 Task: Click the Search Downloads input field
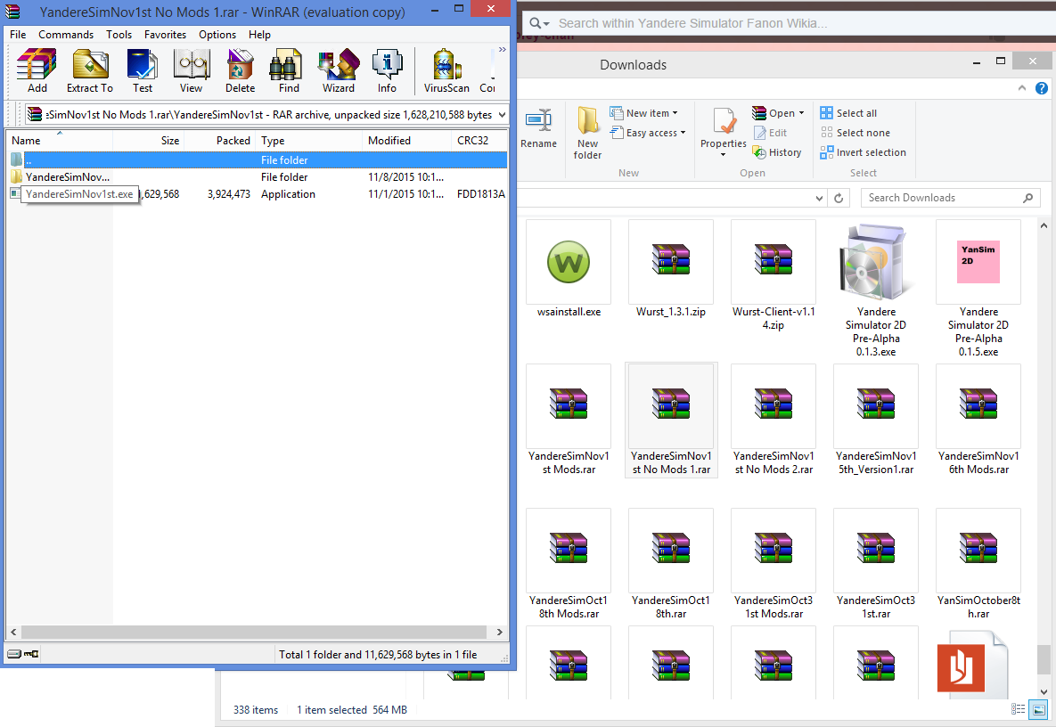950,198
